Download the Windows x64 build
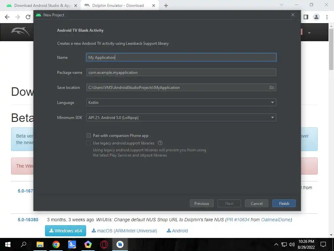The width and height of the screenshot is (334, 251). (66, 231)
